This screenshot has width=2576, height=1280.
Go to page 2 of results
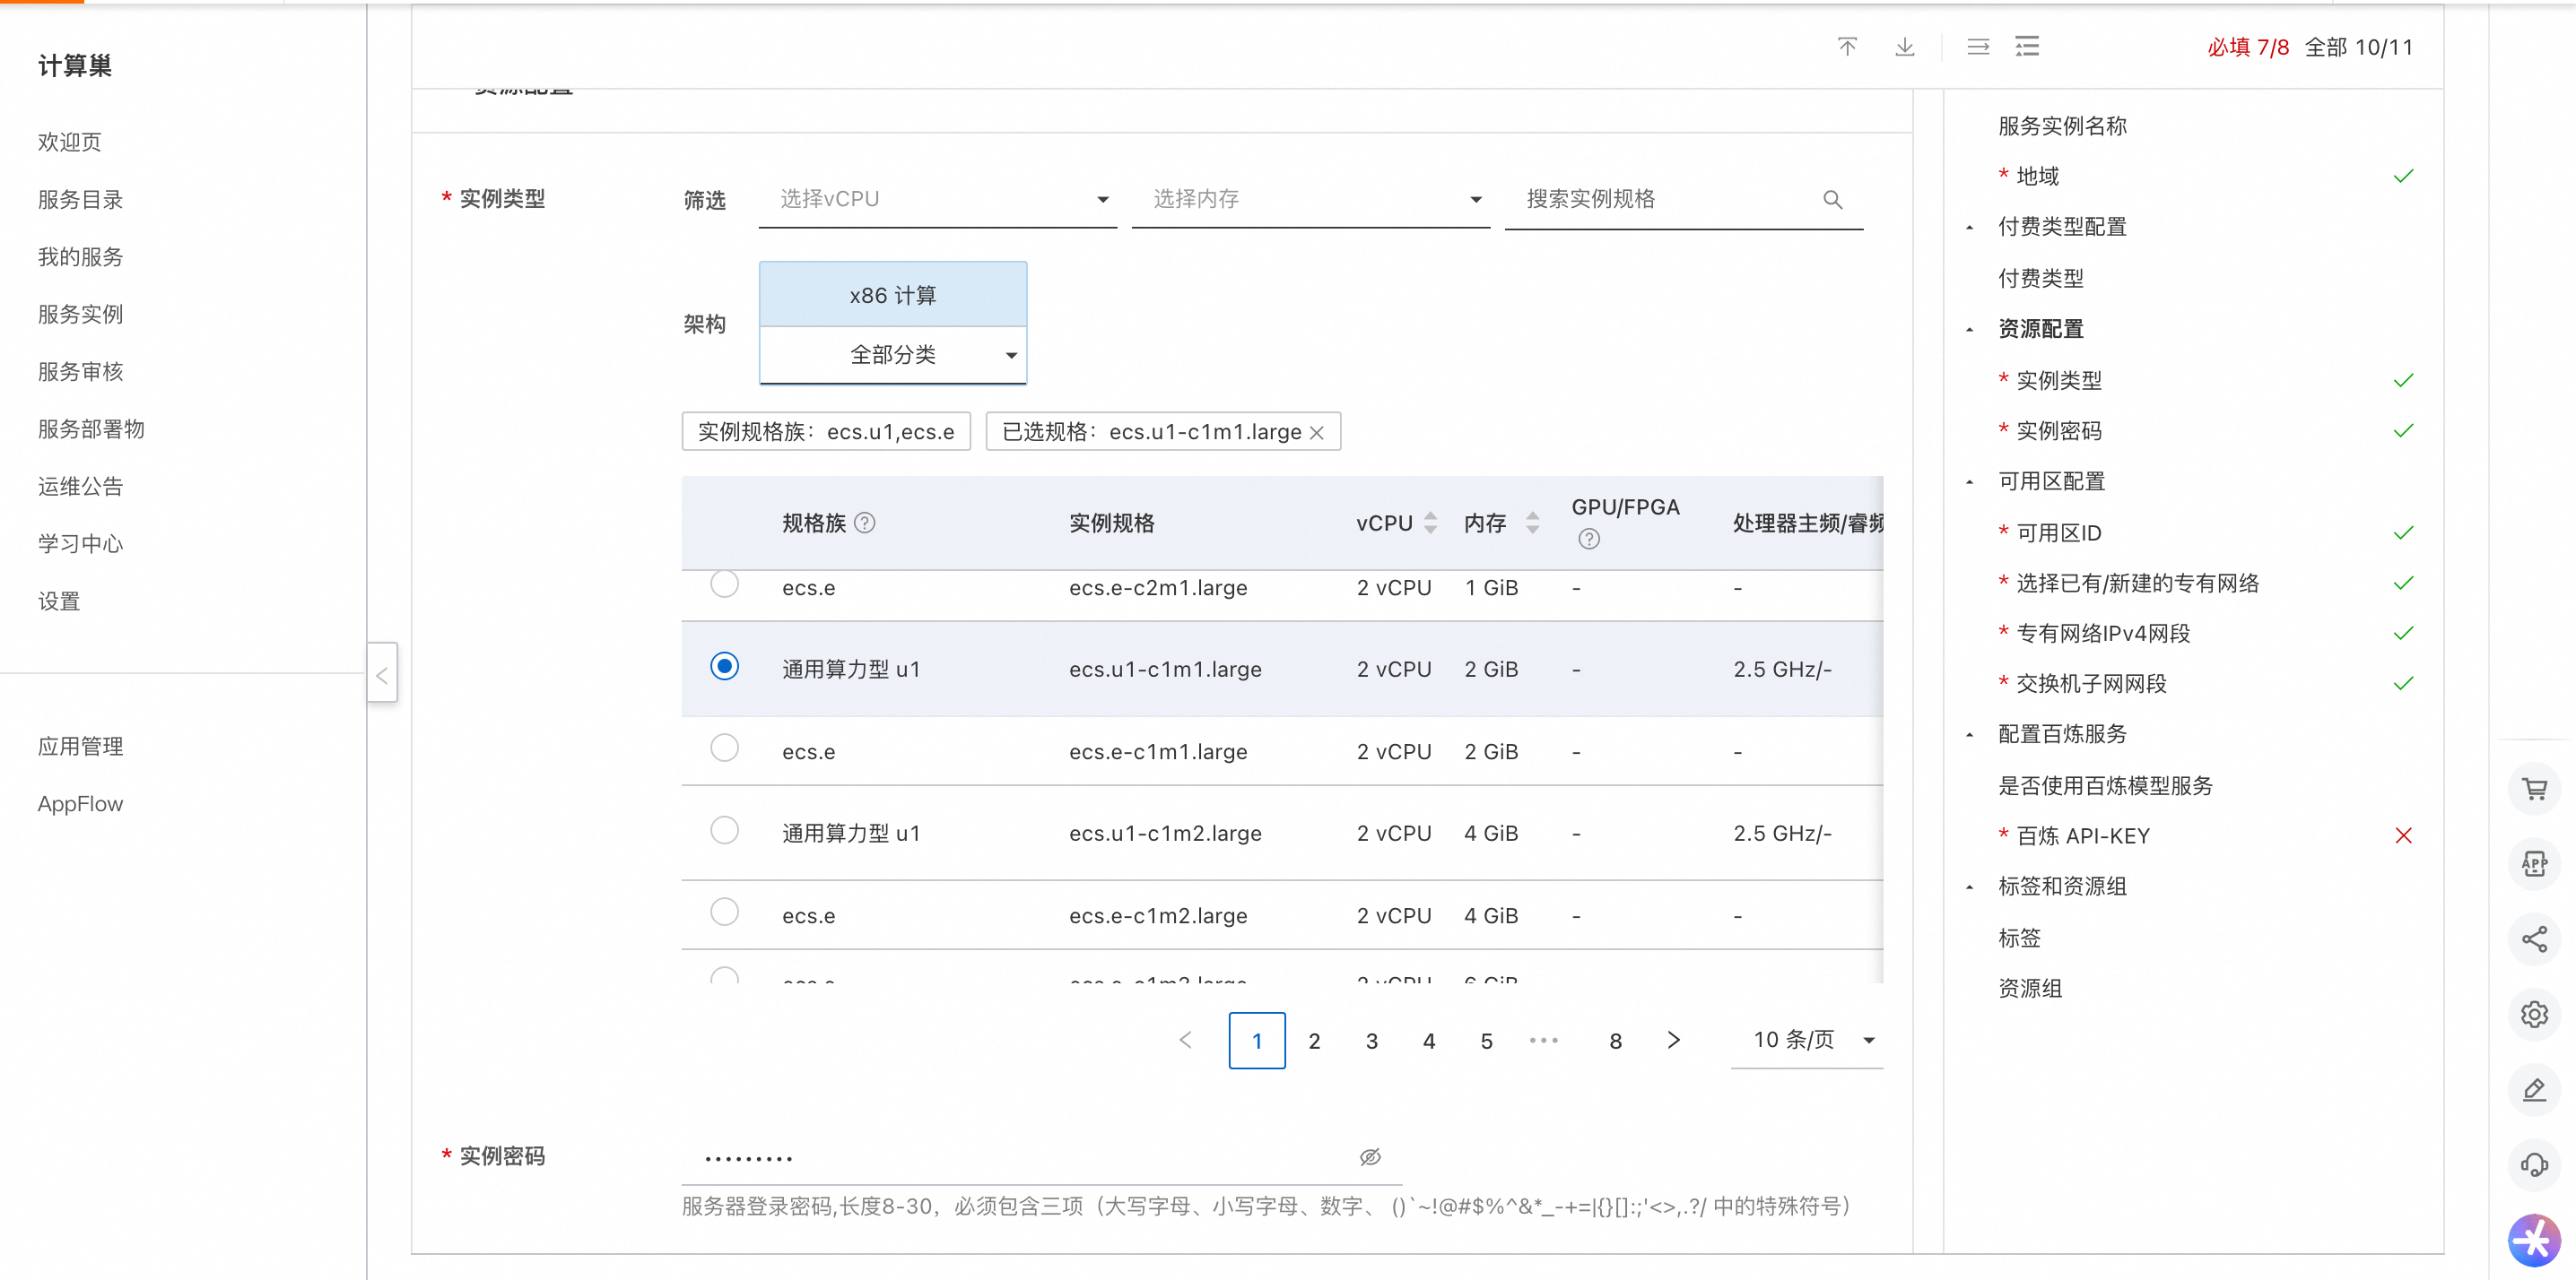point(1314,1042)
